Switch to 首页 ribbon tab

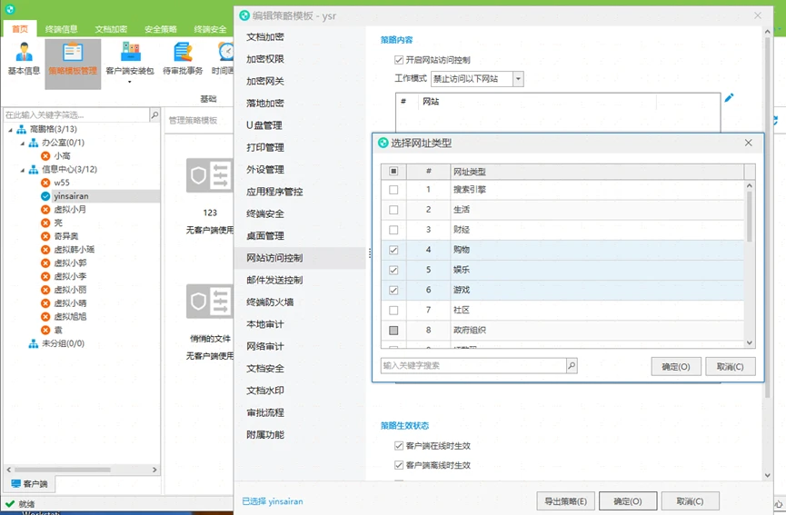coord(20,29)
